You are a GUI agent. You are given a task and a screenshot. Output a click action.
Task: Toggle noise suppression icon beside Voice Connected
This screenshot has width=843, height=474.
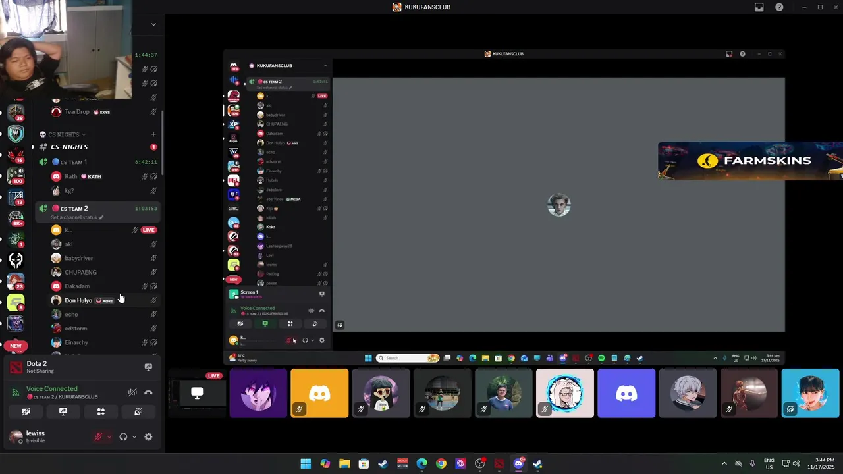pos(132,392)
